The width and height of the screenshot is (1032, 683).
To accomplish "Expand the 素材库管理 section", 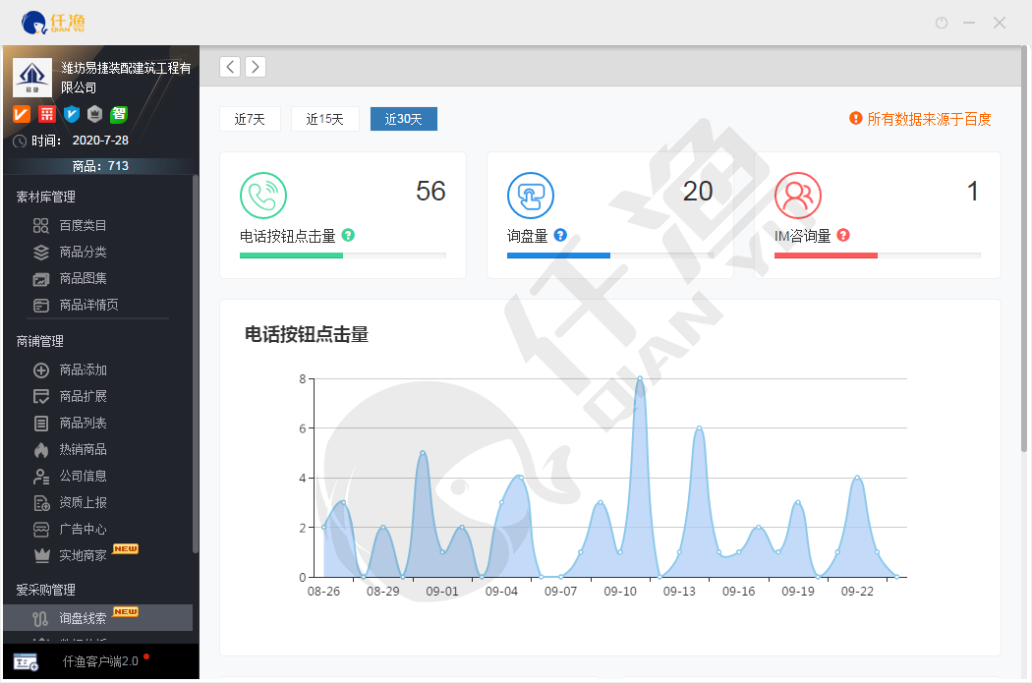I will tap(45, 197).
